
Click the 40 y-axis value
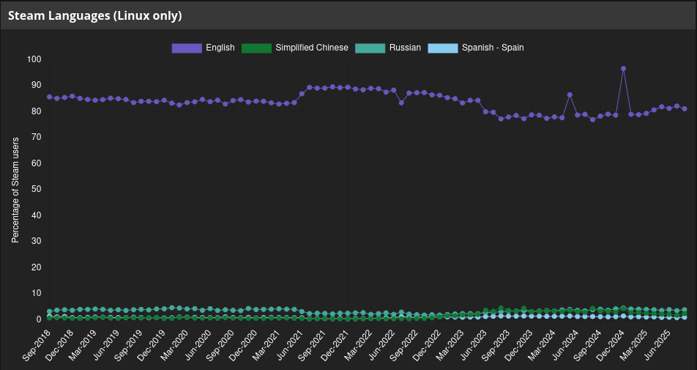tap(37, 215)
